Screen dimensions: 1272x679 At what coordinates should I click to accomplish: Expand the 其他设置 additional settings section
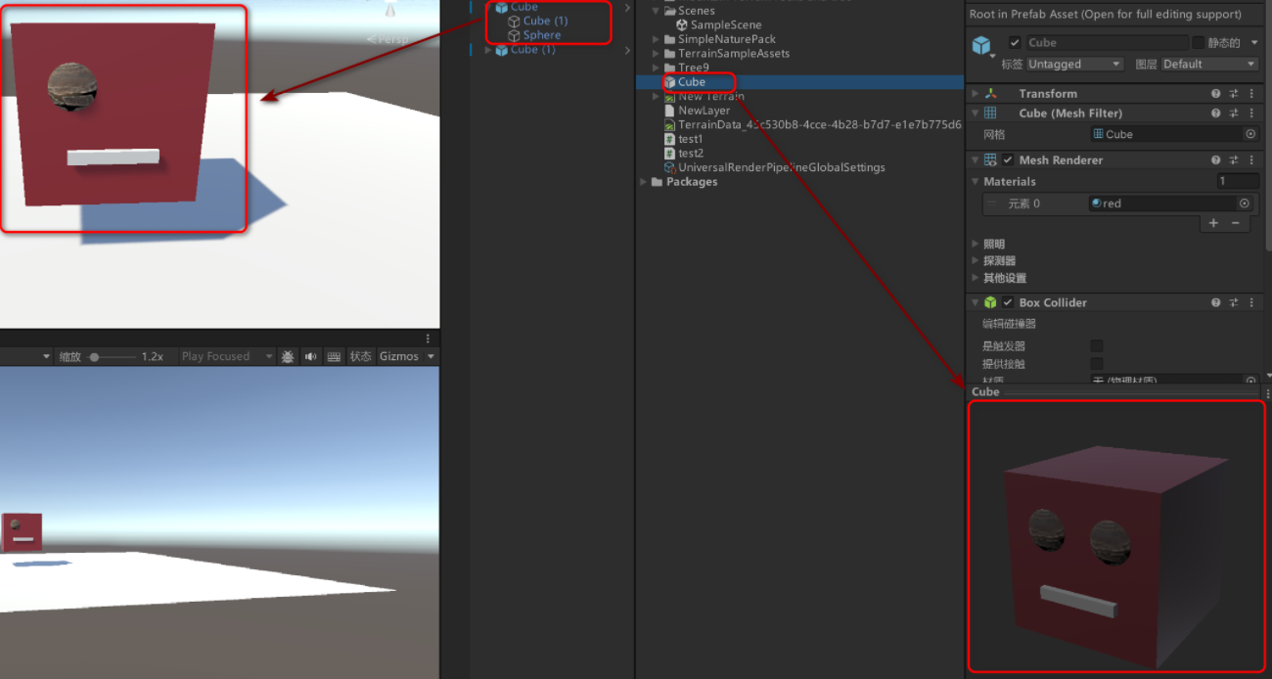coord(975,279)
